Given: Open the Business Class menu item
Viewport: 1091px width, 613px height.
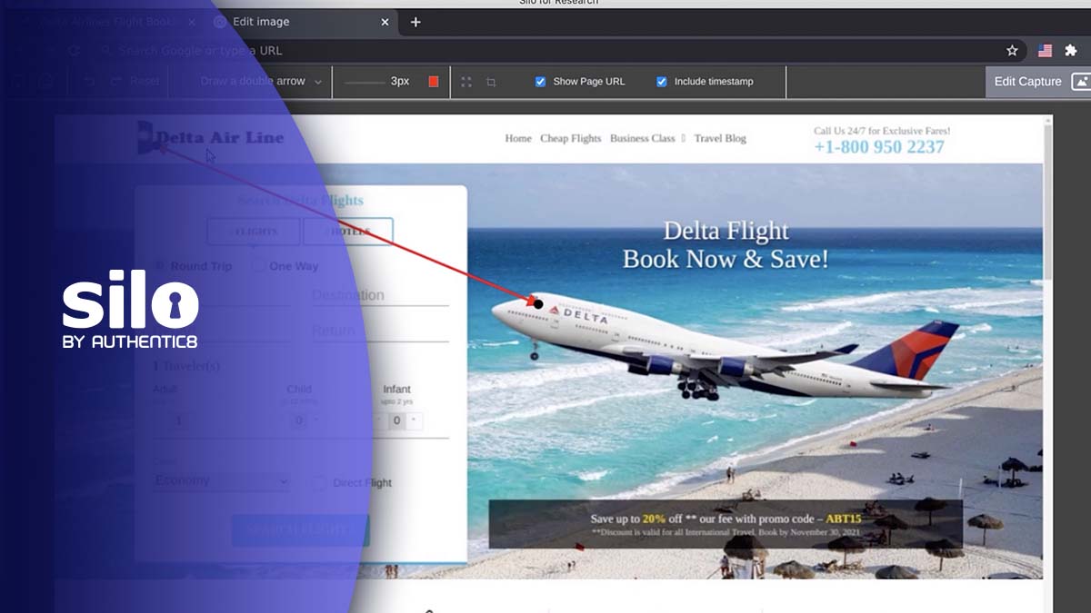Looking at the screenshot, I should [643, 139].
